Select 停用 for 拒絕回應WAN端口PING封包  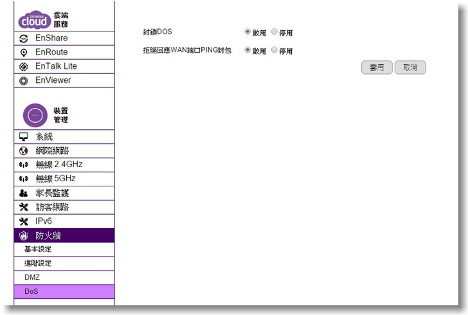pyautogui.click(x=274, y=50)
